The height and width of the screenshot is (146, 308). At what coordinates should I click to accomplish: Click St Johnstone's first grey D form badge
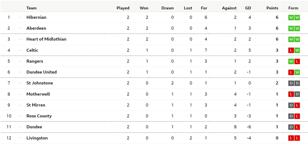pyautogui.click(x=291, y=83)
